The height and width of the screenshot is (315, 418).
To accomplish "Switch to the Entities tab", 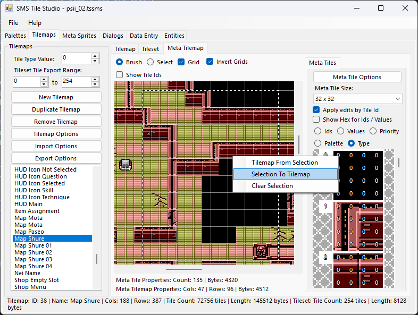I will click(x=174, y=36).
